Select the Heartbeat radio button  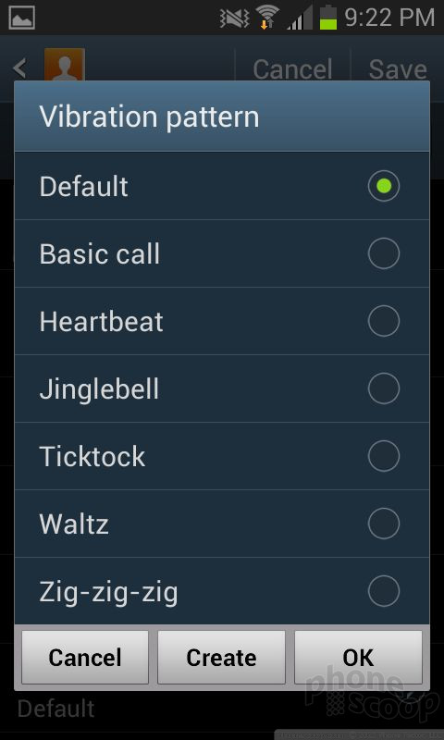point(384,321)
